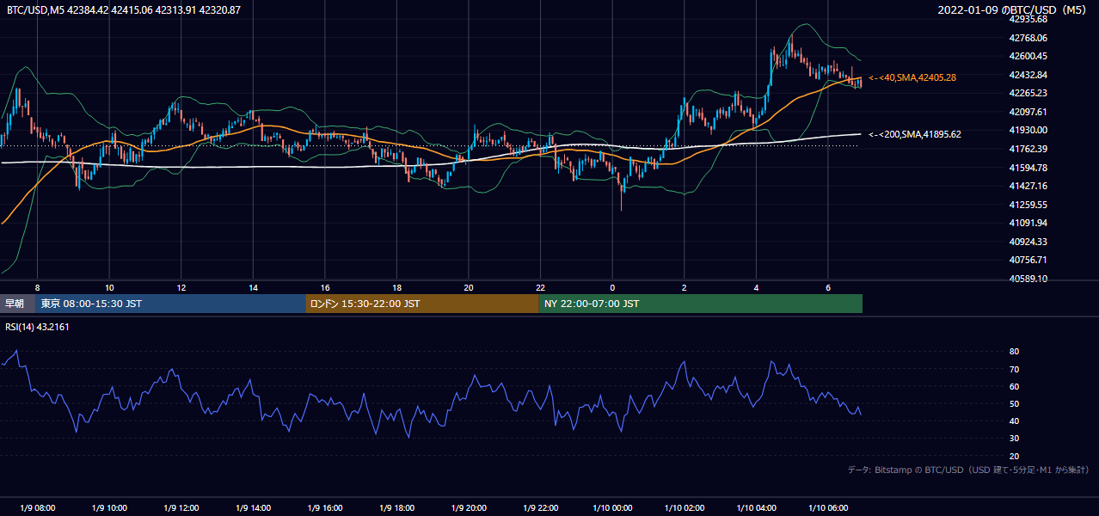The height and width of the screenshot is (516, 1099).
Task: Click RSI axis level 80
Action: tap(1014, 352)
